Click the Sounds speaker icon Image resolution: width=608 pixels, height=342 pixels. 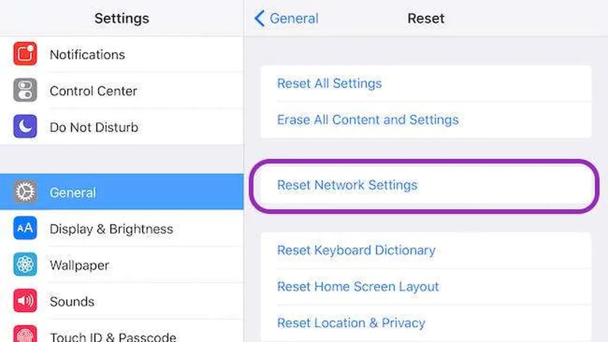25,301
